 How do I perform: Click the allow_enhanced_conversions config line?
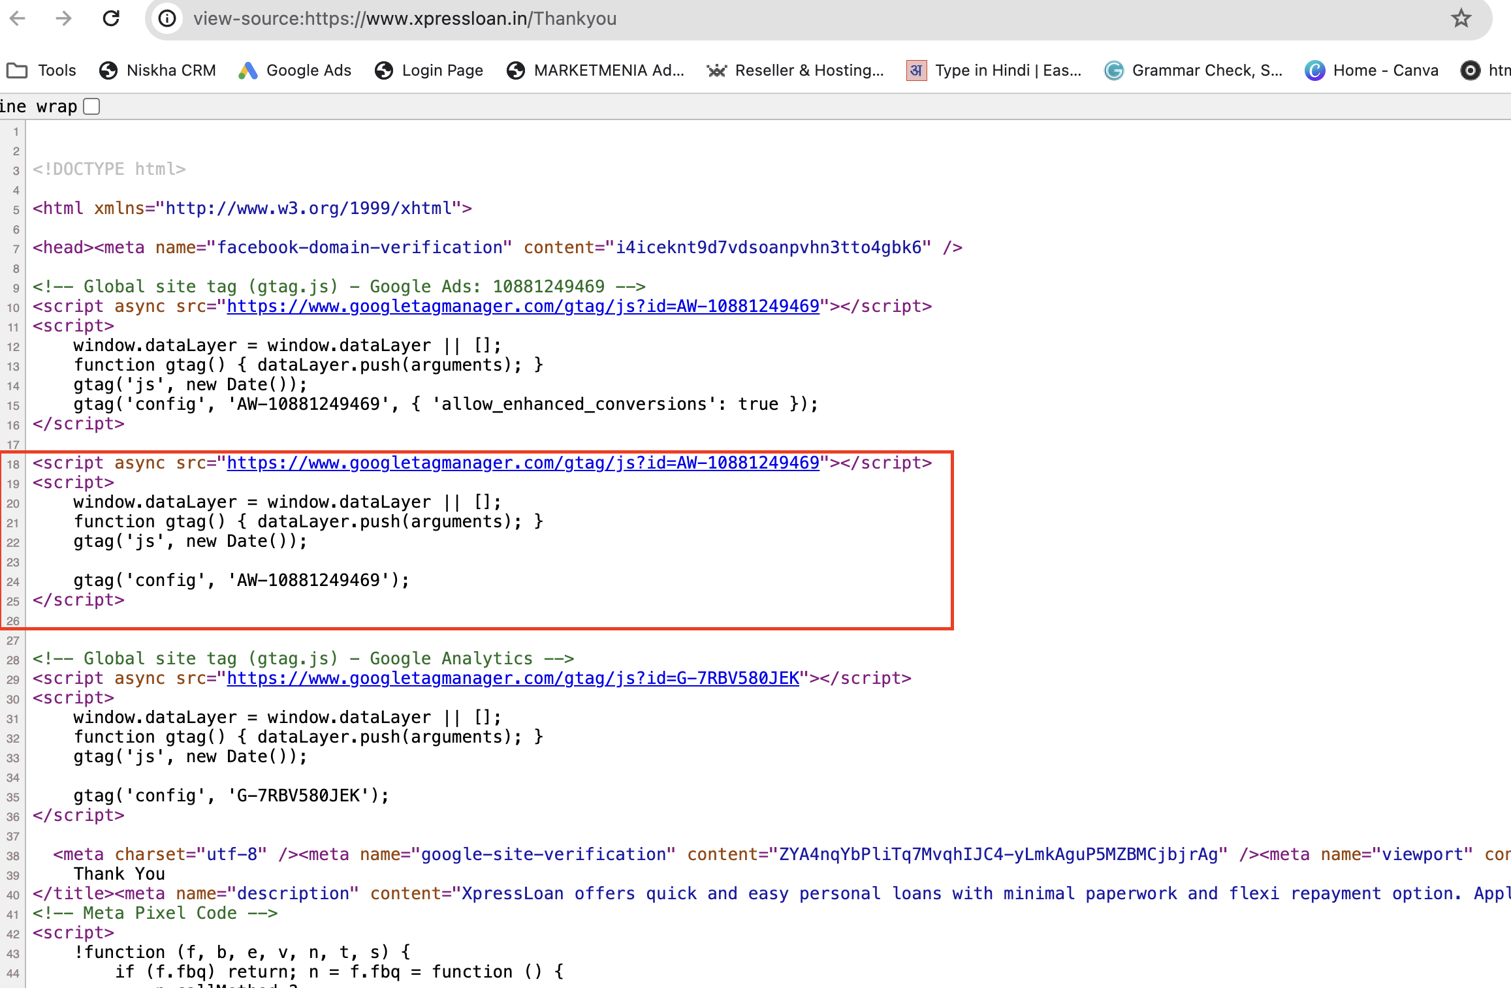[x=445, y=404]
